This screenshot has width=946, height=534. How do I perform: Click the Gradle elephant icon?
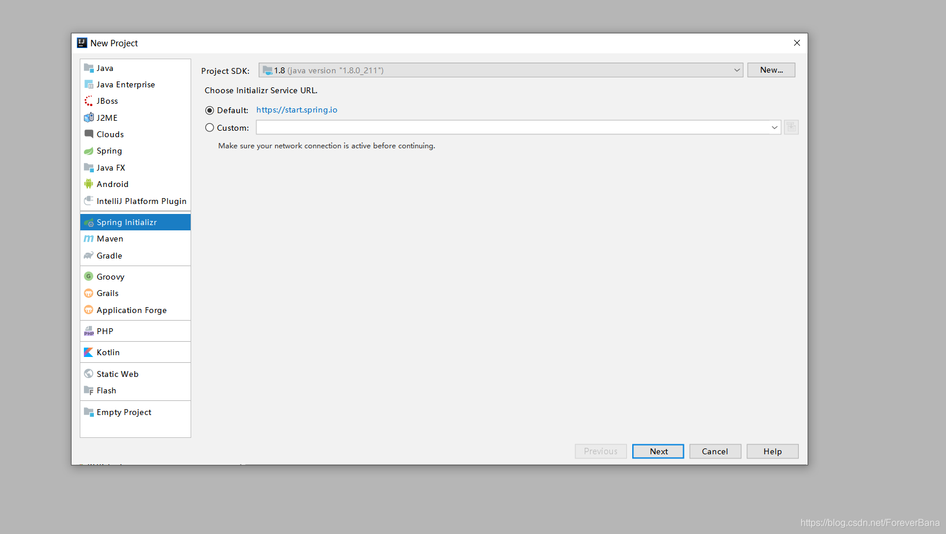click(x=89, y=255)
